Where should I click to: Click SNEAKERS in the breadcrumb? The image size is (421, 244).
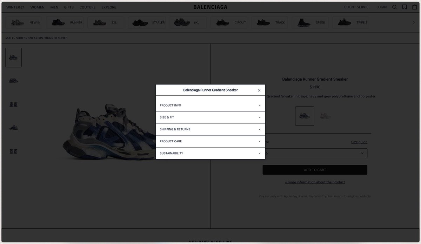coord(35,38)
